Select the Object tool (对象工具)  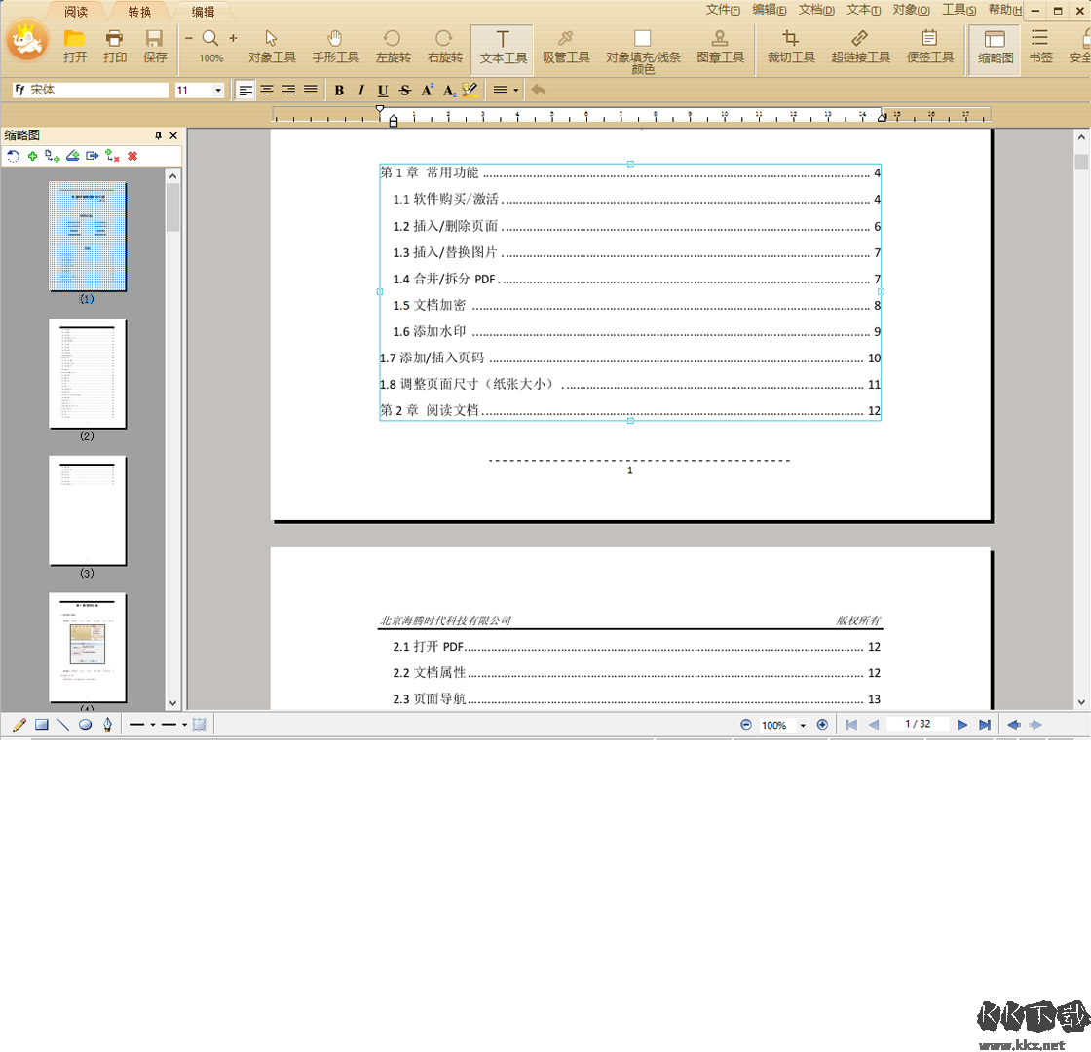tap(272, 47)
